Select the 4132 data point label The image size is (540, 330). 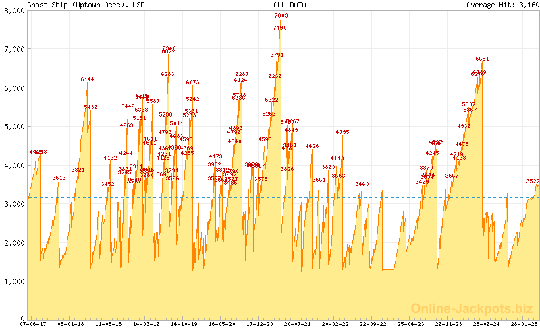pos(110,158)
